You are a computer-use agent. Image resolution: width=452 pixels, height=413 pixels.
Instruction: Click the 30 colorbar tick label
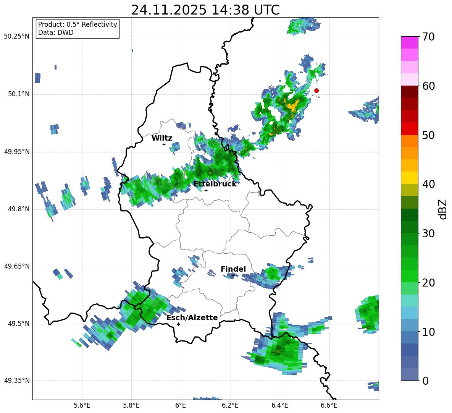pyautogui.click(x=428, y=233)
